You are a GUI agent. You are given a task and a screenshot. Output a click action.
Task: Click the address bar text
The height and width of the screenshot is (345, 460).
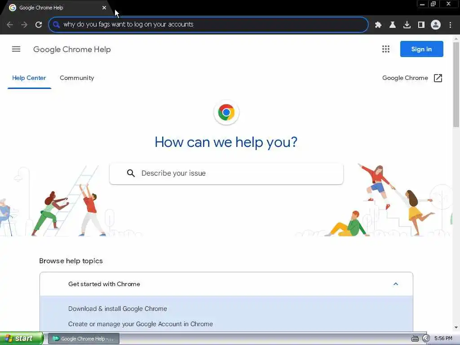[x=128, y=24]
